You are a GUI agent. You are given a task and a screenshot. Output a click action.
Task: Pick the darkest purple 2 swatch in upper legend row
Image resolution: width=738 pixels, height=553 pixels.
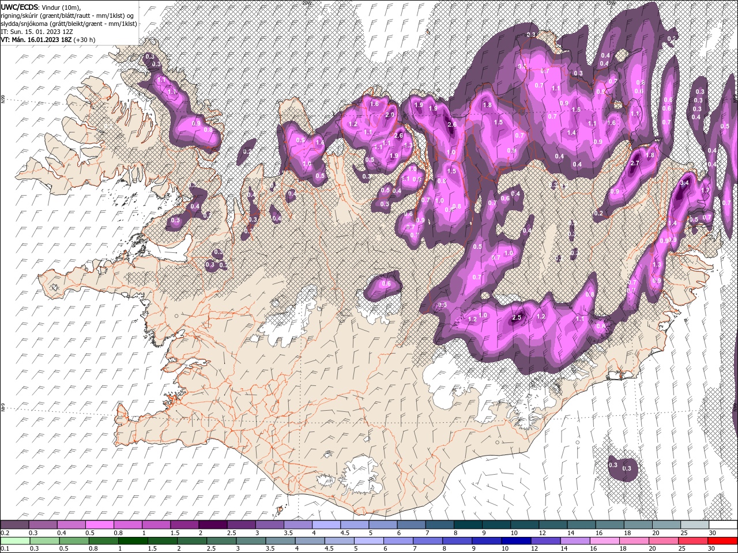(x=213, y=525)
